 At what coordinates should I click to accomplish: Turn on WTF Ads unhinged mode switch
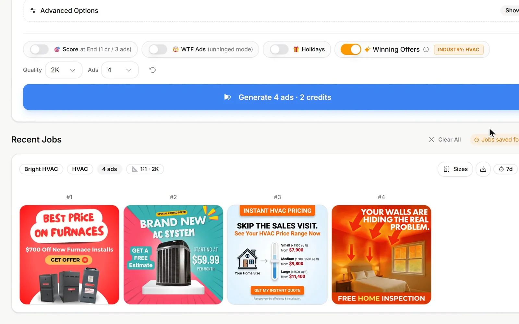pyautogui.click(x=158, y=49)
